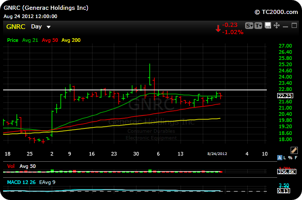Click the Price legend label
Screen dimensions: 302x200
12,40
